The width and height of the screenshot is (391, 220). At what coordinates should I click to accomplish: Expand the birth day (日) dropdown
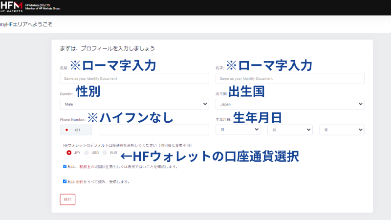coord(238,130)
